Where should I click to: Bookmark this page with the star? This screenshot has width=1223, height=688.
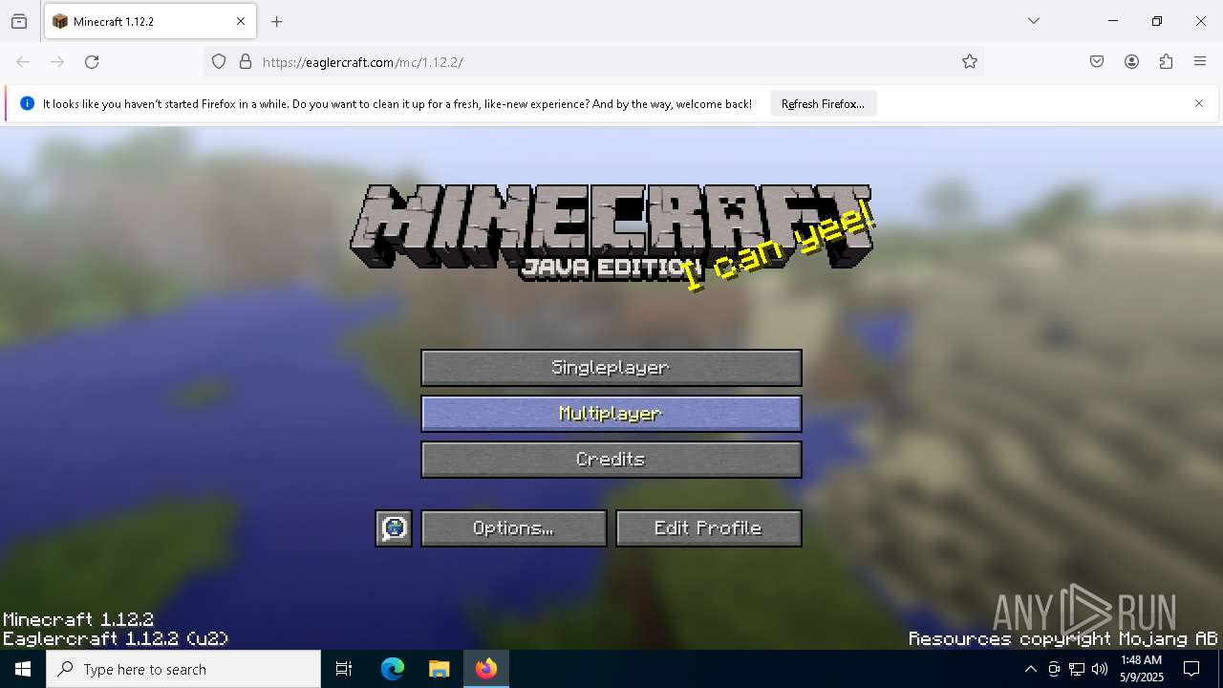tap(970, 62)
